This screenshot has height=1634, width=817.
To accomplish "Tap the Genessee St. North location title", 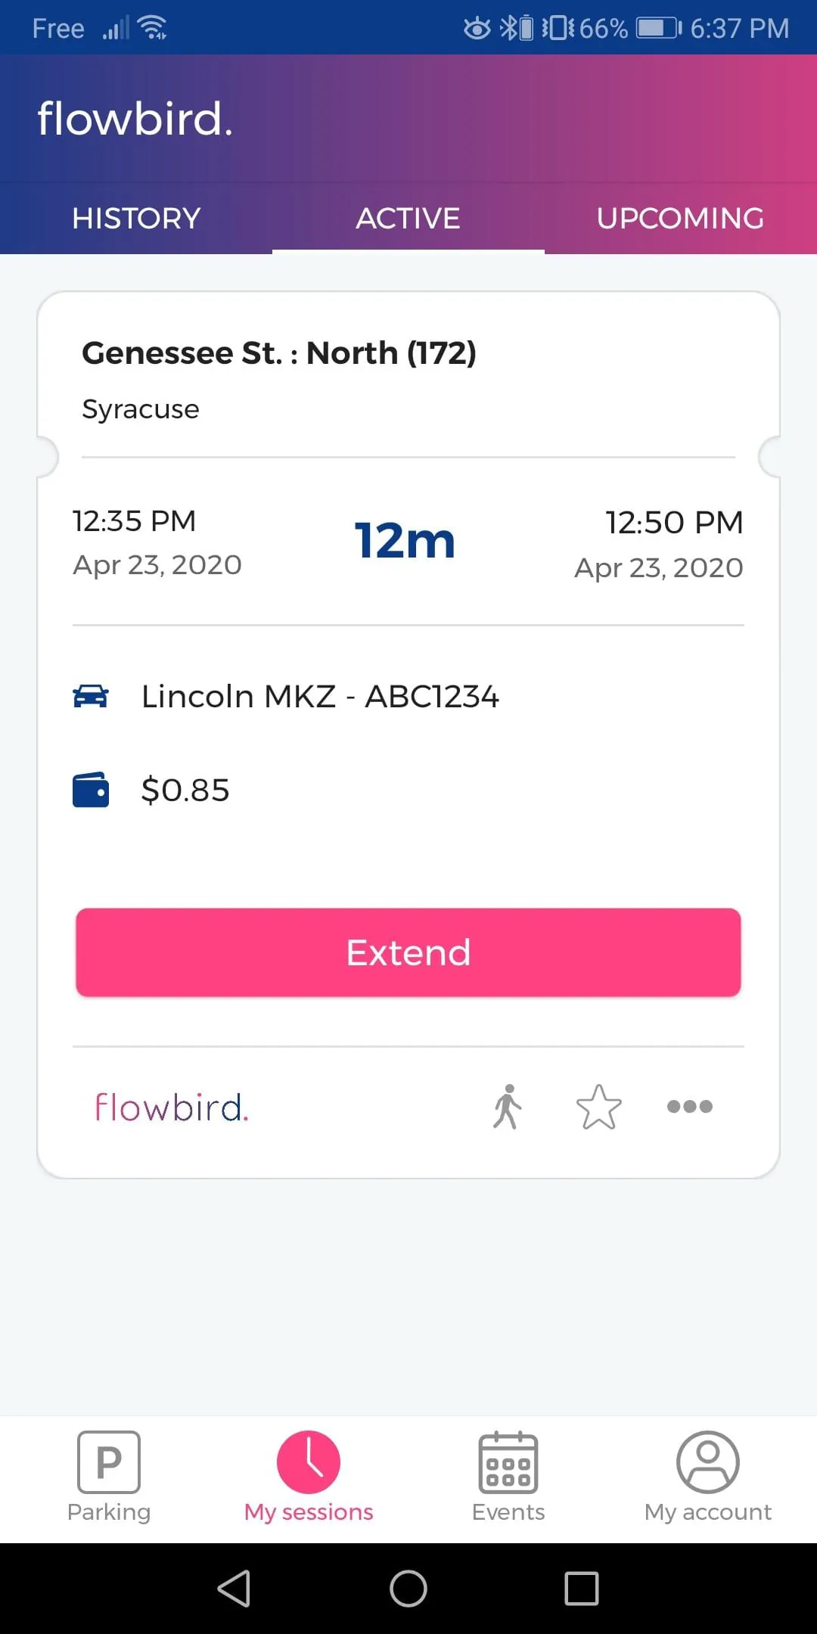I will coord(279,353).
